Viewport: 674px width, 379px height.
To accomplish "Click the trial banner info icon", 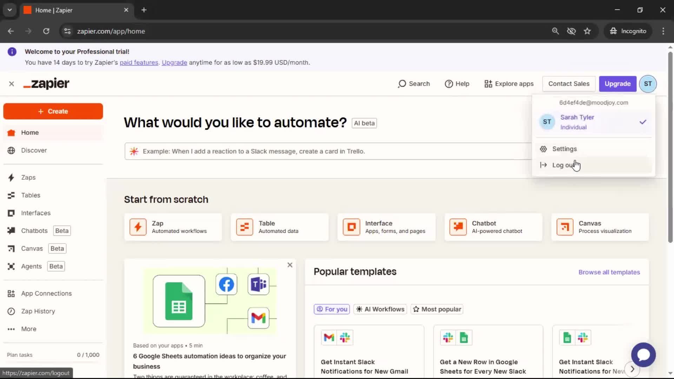I will (x=12, y=52).
